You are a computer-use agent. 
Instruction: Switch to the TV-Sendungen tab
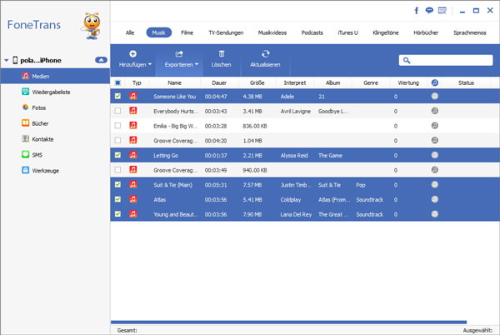226,32
